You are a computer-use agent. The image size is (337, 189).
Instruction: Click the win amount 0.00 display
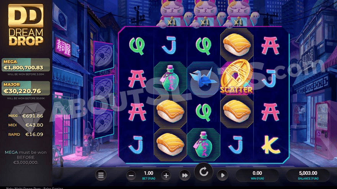(x=257, y=175)
